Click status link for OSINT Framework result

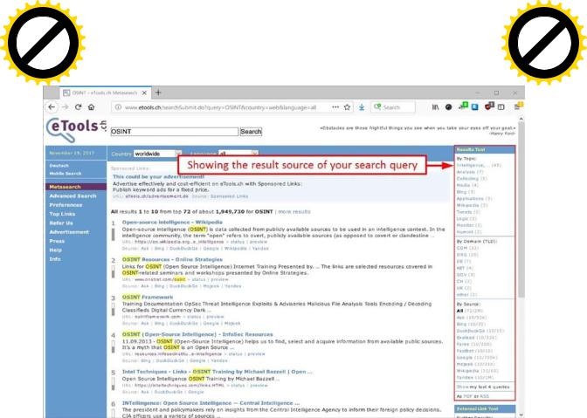[194, 317]
